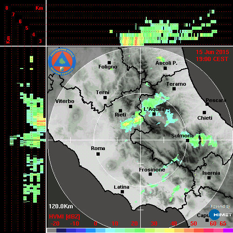Click the Protezione Civile Regione Abruzzo logo
233x233 pixels.
(62, 62)
